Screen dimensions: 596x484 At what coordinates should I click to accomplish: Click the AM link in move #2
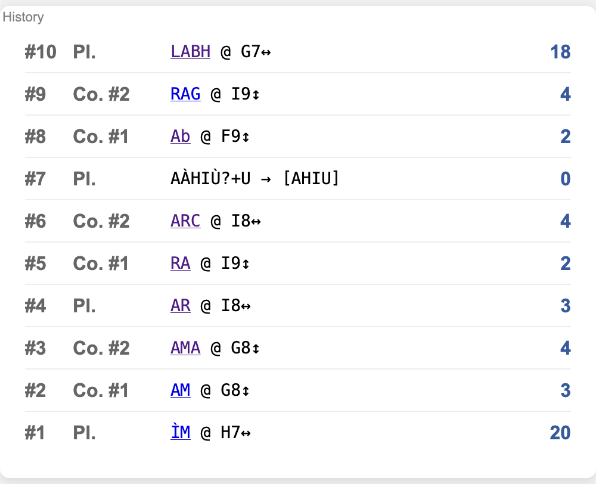[x=180, y=390]
